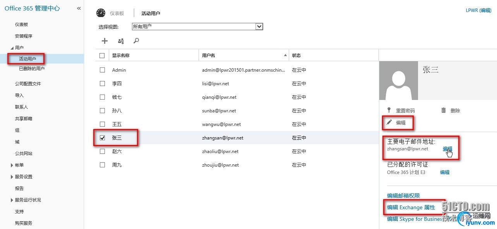Select the wangwu@lpwr.net username cell
The image size is (497, 229).
[x=221, y=124]
